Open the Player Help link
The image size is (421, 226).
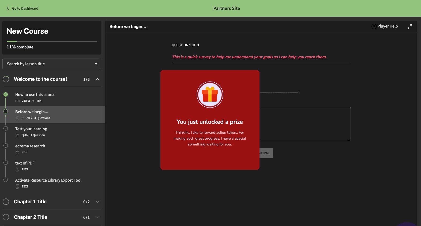[388, 26]
